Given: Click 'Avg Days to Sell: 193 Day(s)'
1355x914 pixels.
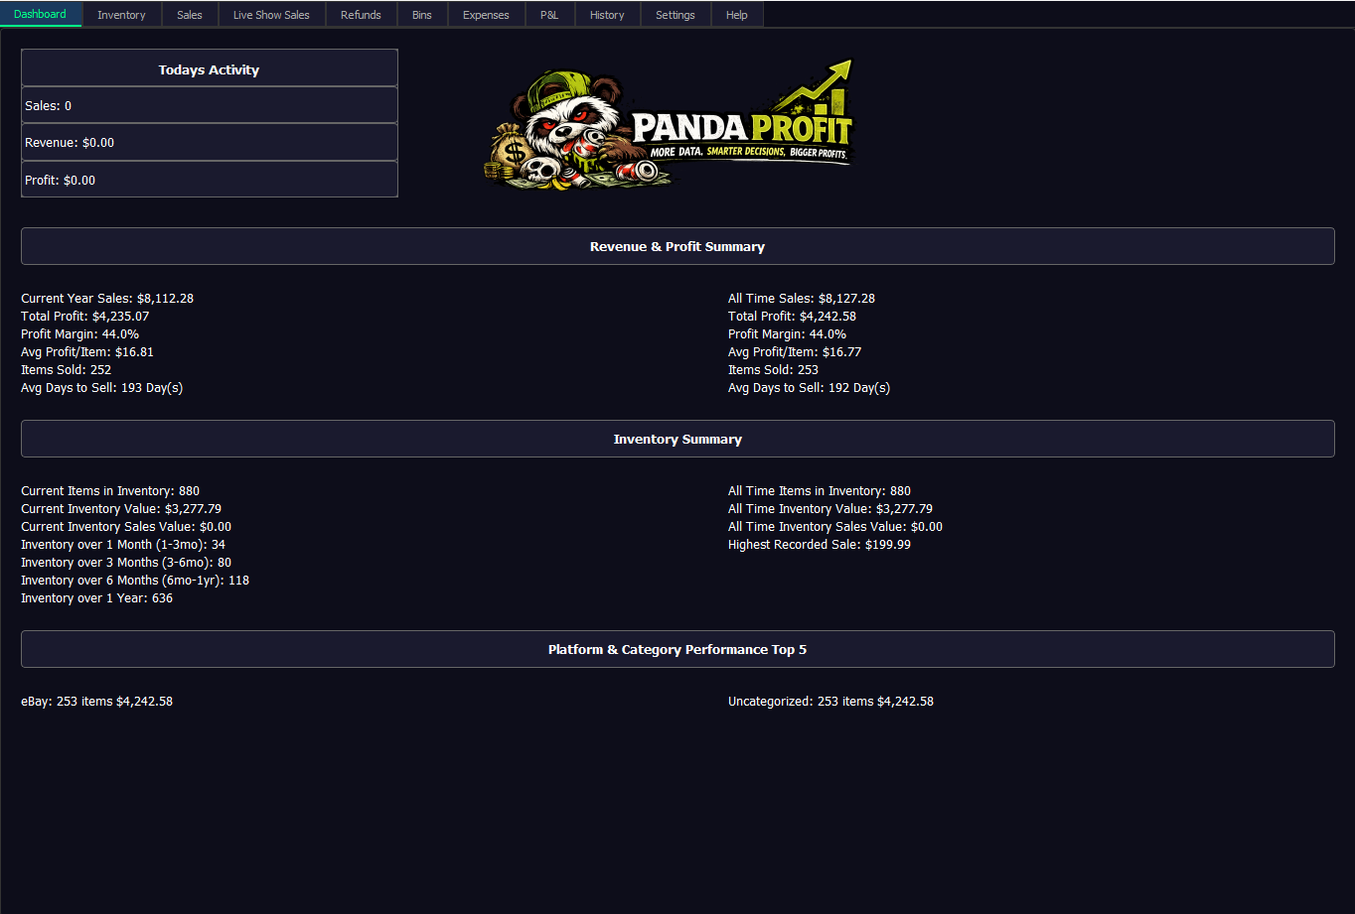Looking at the screenshot, I should click(102, 387).
